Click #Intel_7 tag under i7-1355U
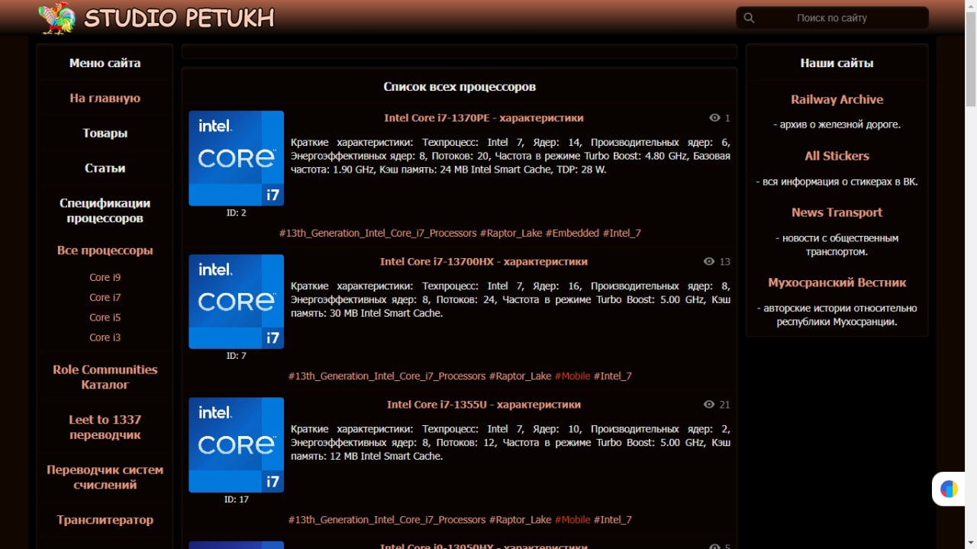Screen dimensions: 977x549 pyautogui.click(x=613, y=519)
